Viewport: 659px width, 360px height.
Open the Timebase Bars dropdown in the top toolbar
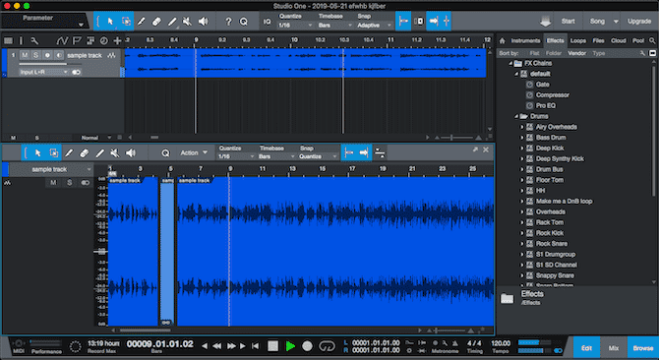tap(335, 26)
